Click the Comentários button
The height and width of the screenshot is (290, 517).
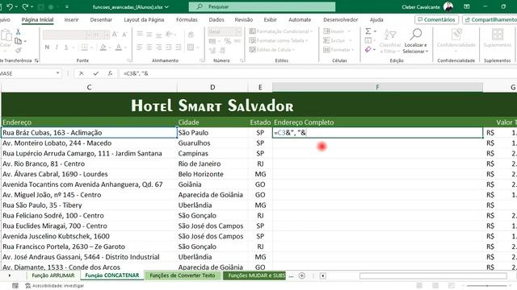pos(436,19)
